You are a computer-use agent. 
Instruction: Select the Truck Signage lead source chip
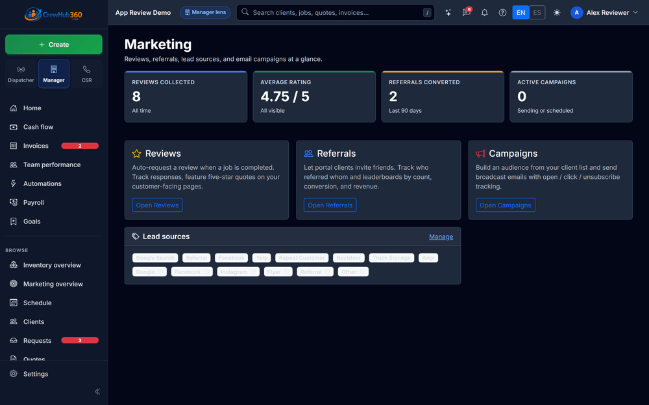pos(391,258)
